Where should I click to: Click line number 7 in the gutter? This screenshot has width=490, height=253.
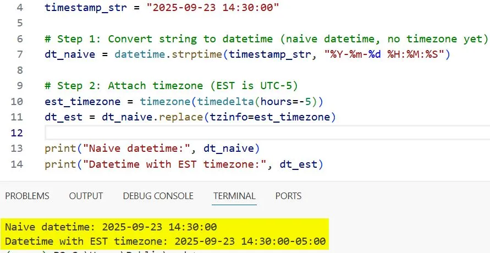[x=19, y=54]
